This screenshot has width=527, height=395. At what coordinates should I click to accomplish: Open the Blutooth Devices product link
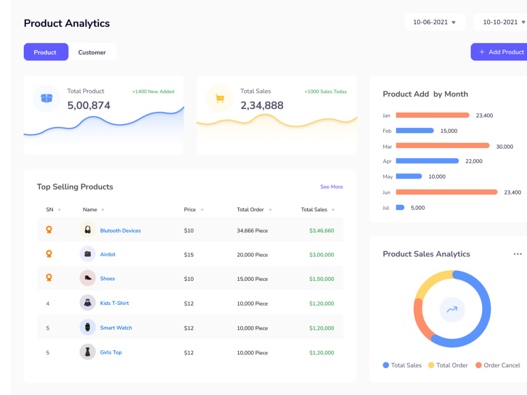pos(120,231)
